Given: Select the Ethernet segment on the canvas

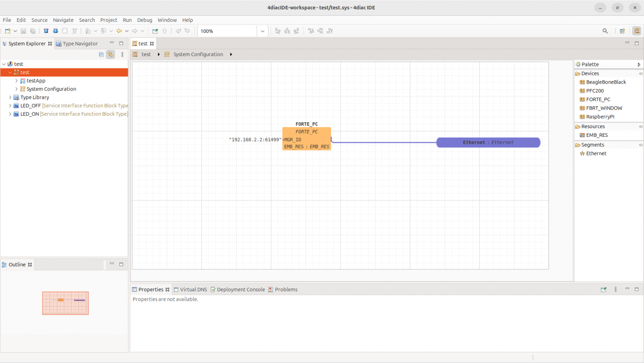Looking at the screenshot, I should tap(488, 143).
